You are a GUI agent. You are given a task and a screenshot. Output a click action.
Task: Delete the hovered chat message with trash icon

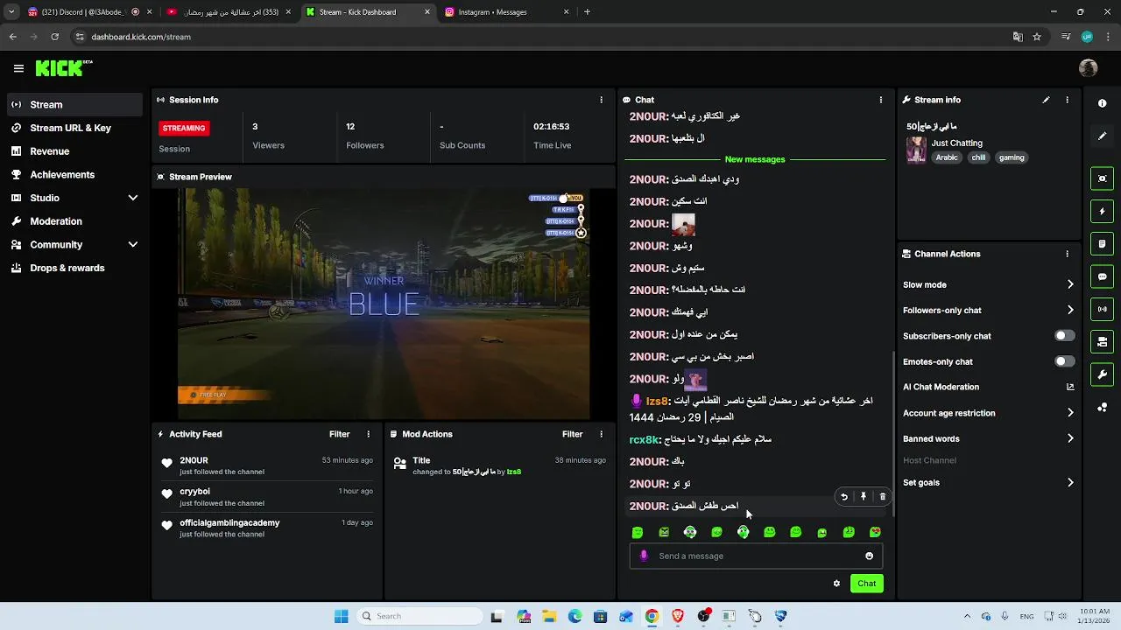point(882,497)
